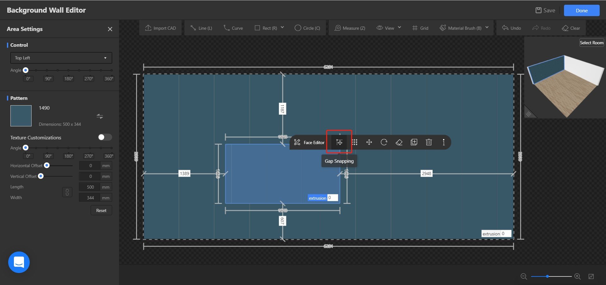This screenshot has width=606, height=285.
Task: Delete selection with the trash icon
Action: [429, 142]
